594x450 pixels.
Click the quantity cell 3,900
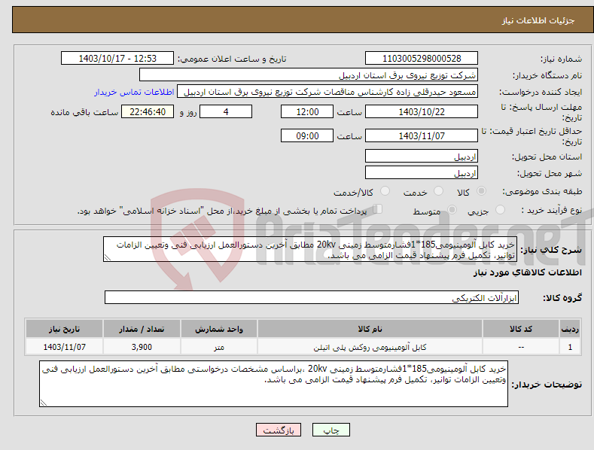142,347
